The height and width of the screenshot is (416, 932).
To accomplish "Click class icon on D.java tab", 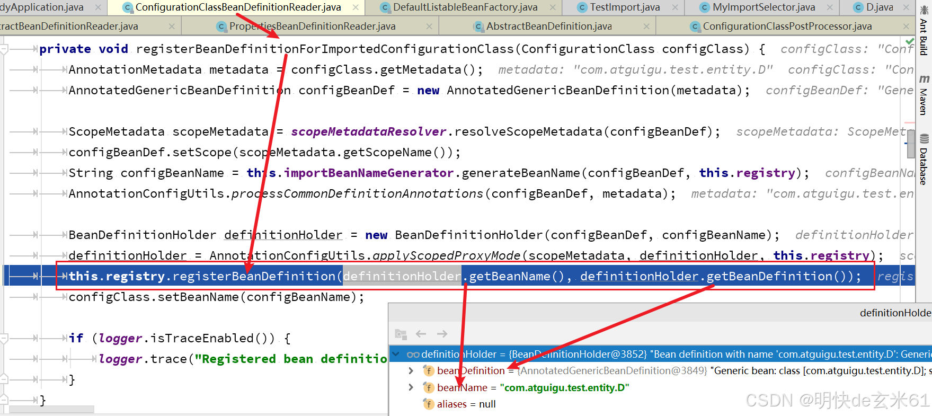I will pyautogui.click(x=858, y=7).
